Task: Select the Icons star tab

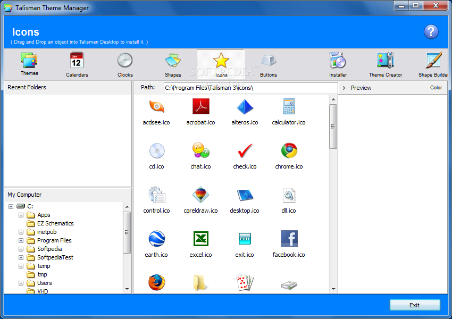Action: 221,64
